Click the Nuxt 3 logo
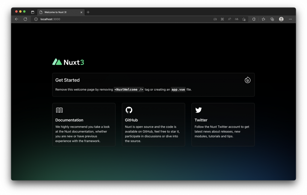The width and height of the screenshot is (307, 195). click(x=68, y=62)
